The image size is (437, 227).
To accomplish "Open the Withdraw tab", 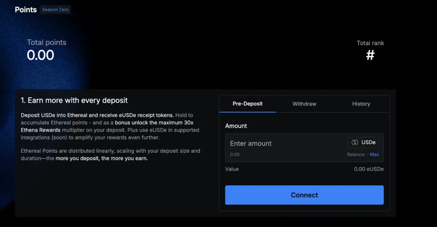I will [304, 104].
